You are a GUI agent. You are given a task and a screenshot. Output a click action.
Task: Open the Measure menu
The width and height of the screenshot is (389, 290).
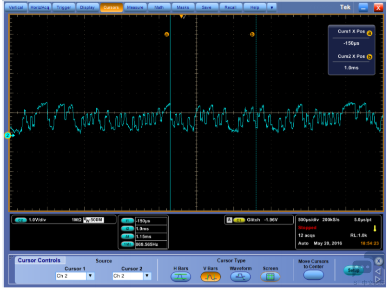coord(135,7)
